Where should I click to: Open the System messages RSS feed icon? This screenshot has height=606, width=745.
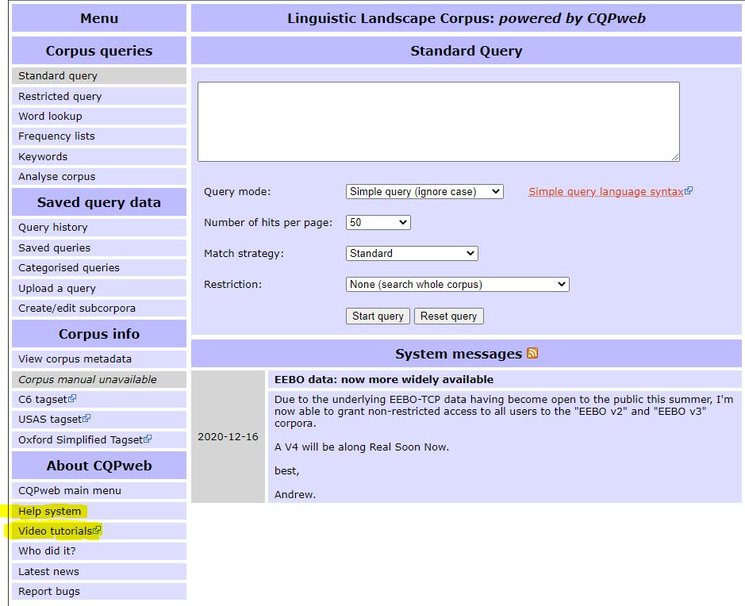[x=532, y=353]
